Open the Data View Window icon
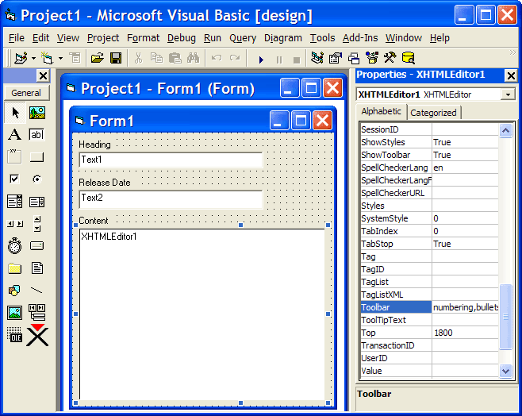Screen dimensions: 522x416 click(409, 58)
